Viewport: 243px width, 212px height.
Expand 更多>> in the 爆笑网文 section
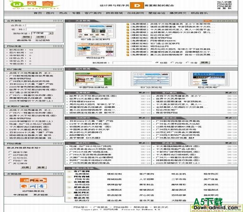click(x=144, y=143)
